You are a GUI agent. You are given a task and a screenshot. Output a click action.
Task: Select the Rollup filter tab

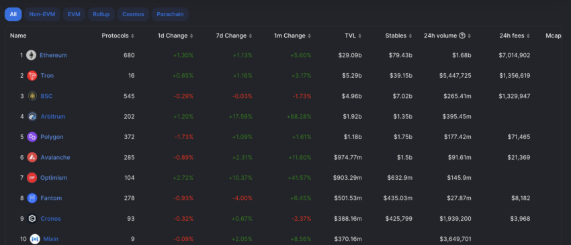[101, 14]
